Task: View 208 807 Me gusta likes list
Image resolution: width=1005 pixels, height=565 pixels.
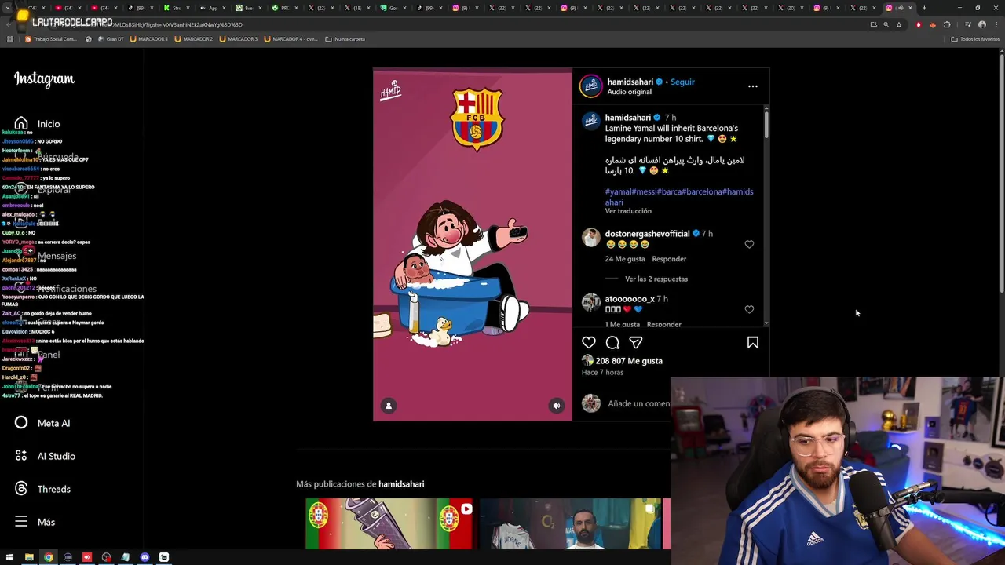Action: [629, 361]
